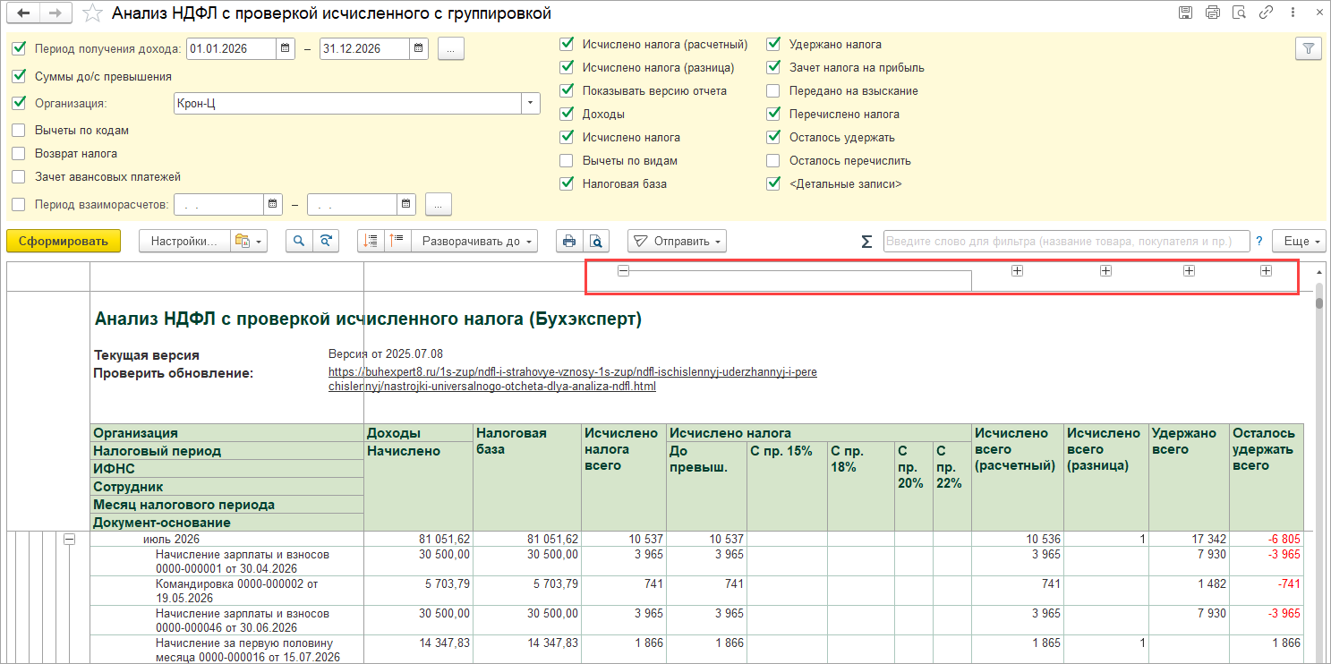Click the Крон-Ц organization field

click(x=349, y=103)
